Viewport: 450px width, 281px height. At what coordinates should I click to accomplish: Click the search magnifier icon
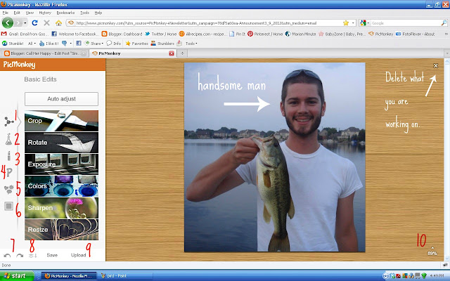tap(444, 23)
